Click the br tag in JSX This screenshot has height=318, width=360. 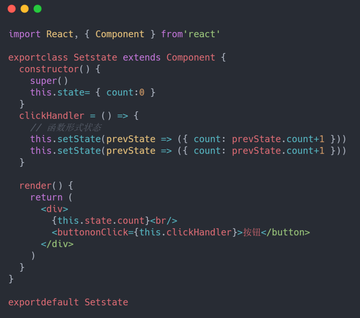tap(164, 221)
